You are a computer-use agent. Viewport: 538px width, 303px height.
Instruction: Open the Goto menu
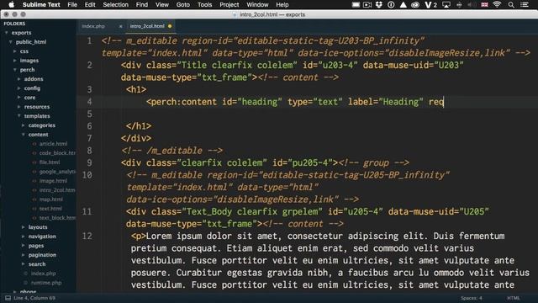(183, 4)
